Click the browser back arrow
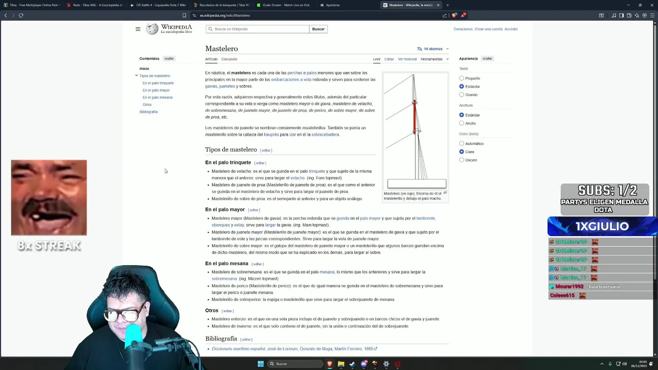The width and height of the screenshot is (658, 370). (x=6, y=15)
